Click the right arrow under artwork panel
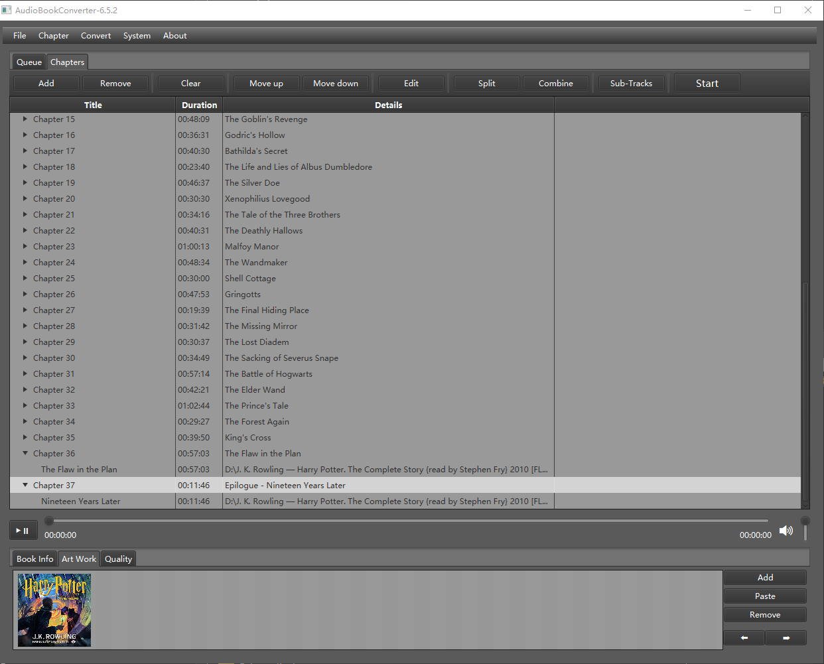This screenshot has height=664, width=824. (x=786, y=637)
